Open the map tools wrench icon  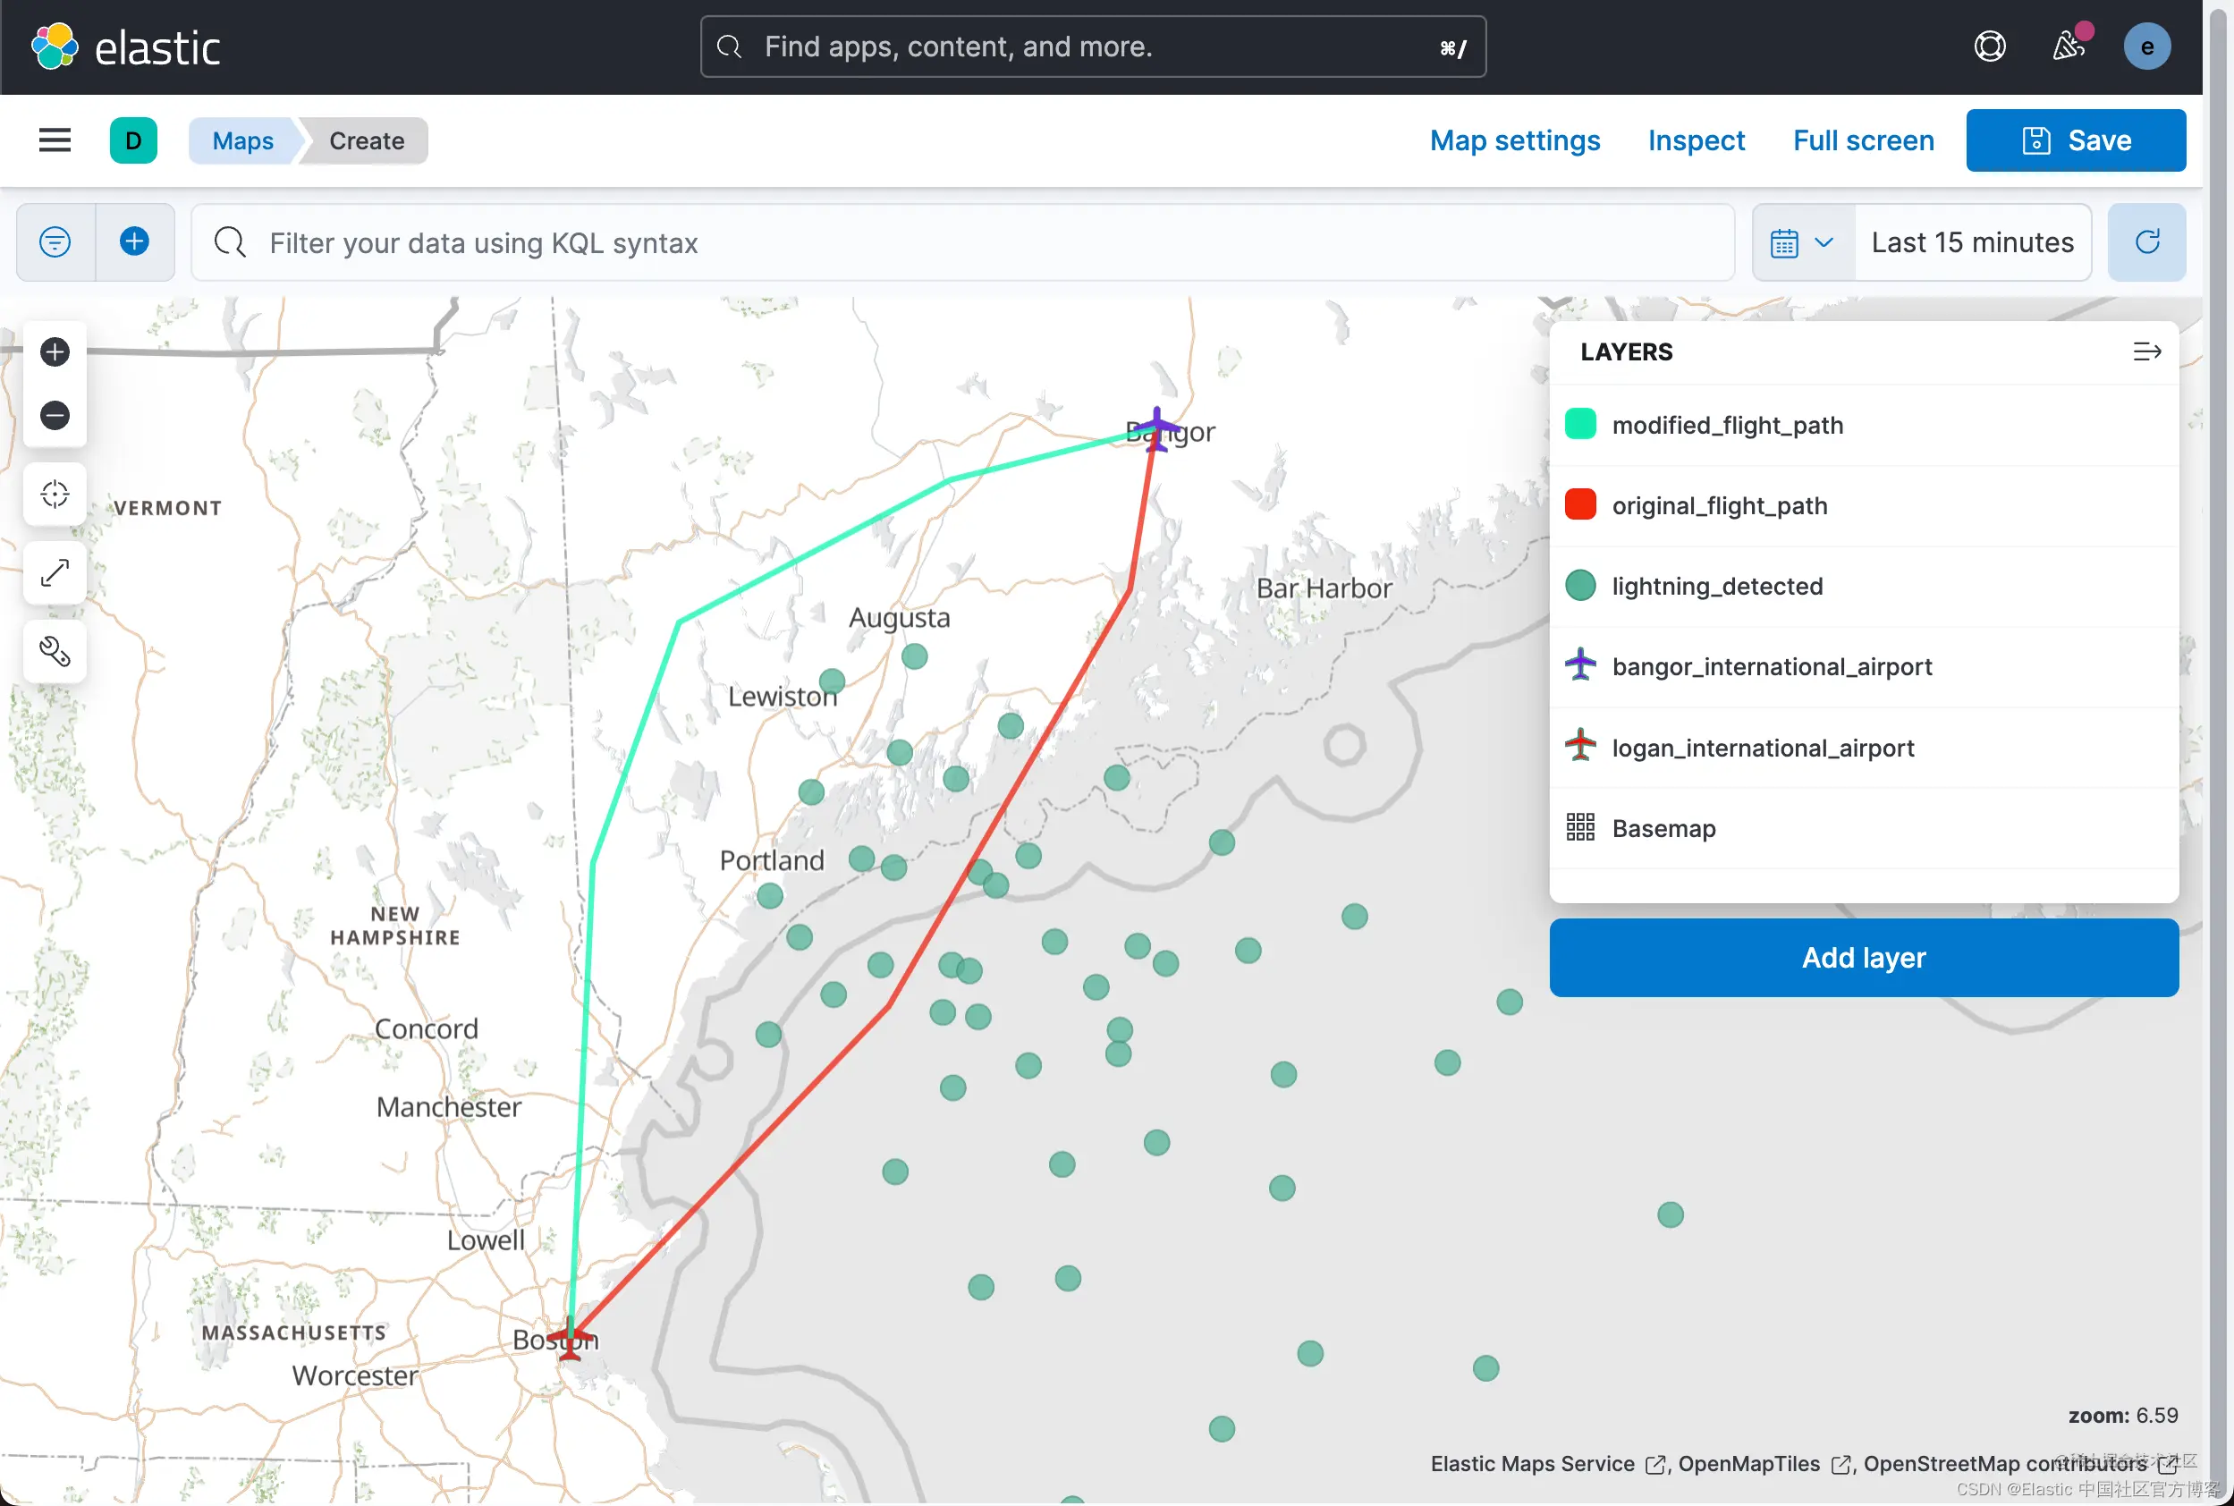(55, 652)
